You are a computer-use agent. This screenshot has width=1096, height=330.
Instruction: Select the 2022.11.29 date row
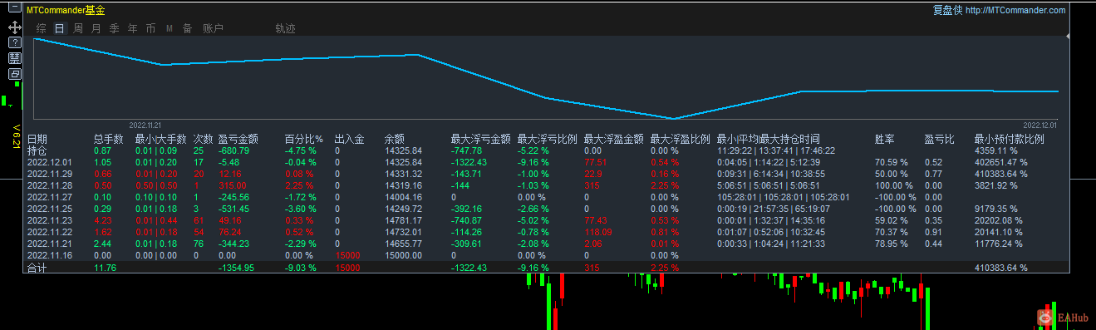pos(50,174)
